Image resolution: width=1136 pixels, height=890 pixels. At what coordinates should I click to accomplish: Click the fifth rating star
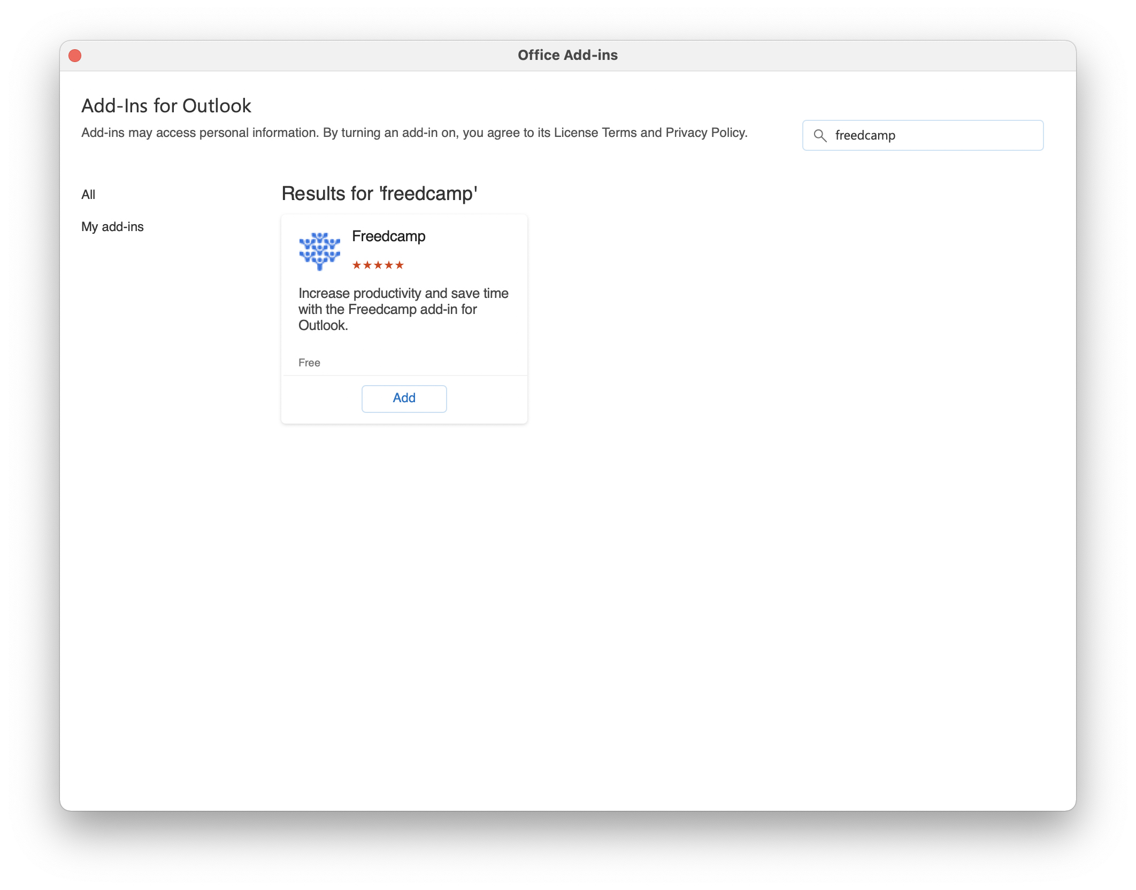pos(400,265)
